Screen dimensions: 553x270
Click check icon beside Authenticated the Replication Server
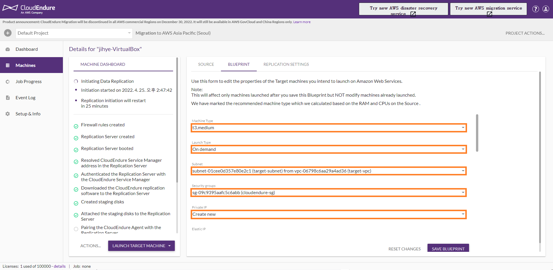[76, 176]
